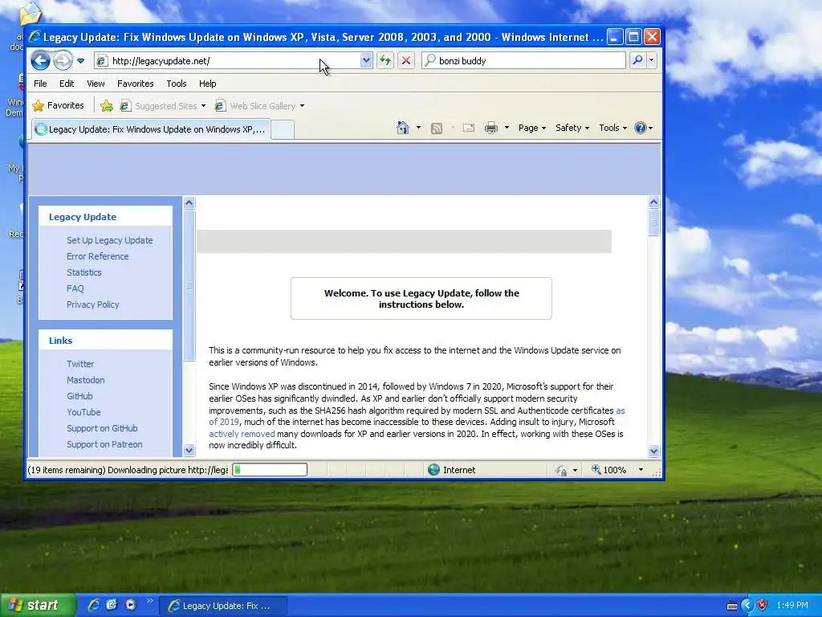The width and height of the screenshot is (822, 617).
Task: Open the command bar Tools dropdown
Action: pos(612,128)
